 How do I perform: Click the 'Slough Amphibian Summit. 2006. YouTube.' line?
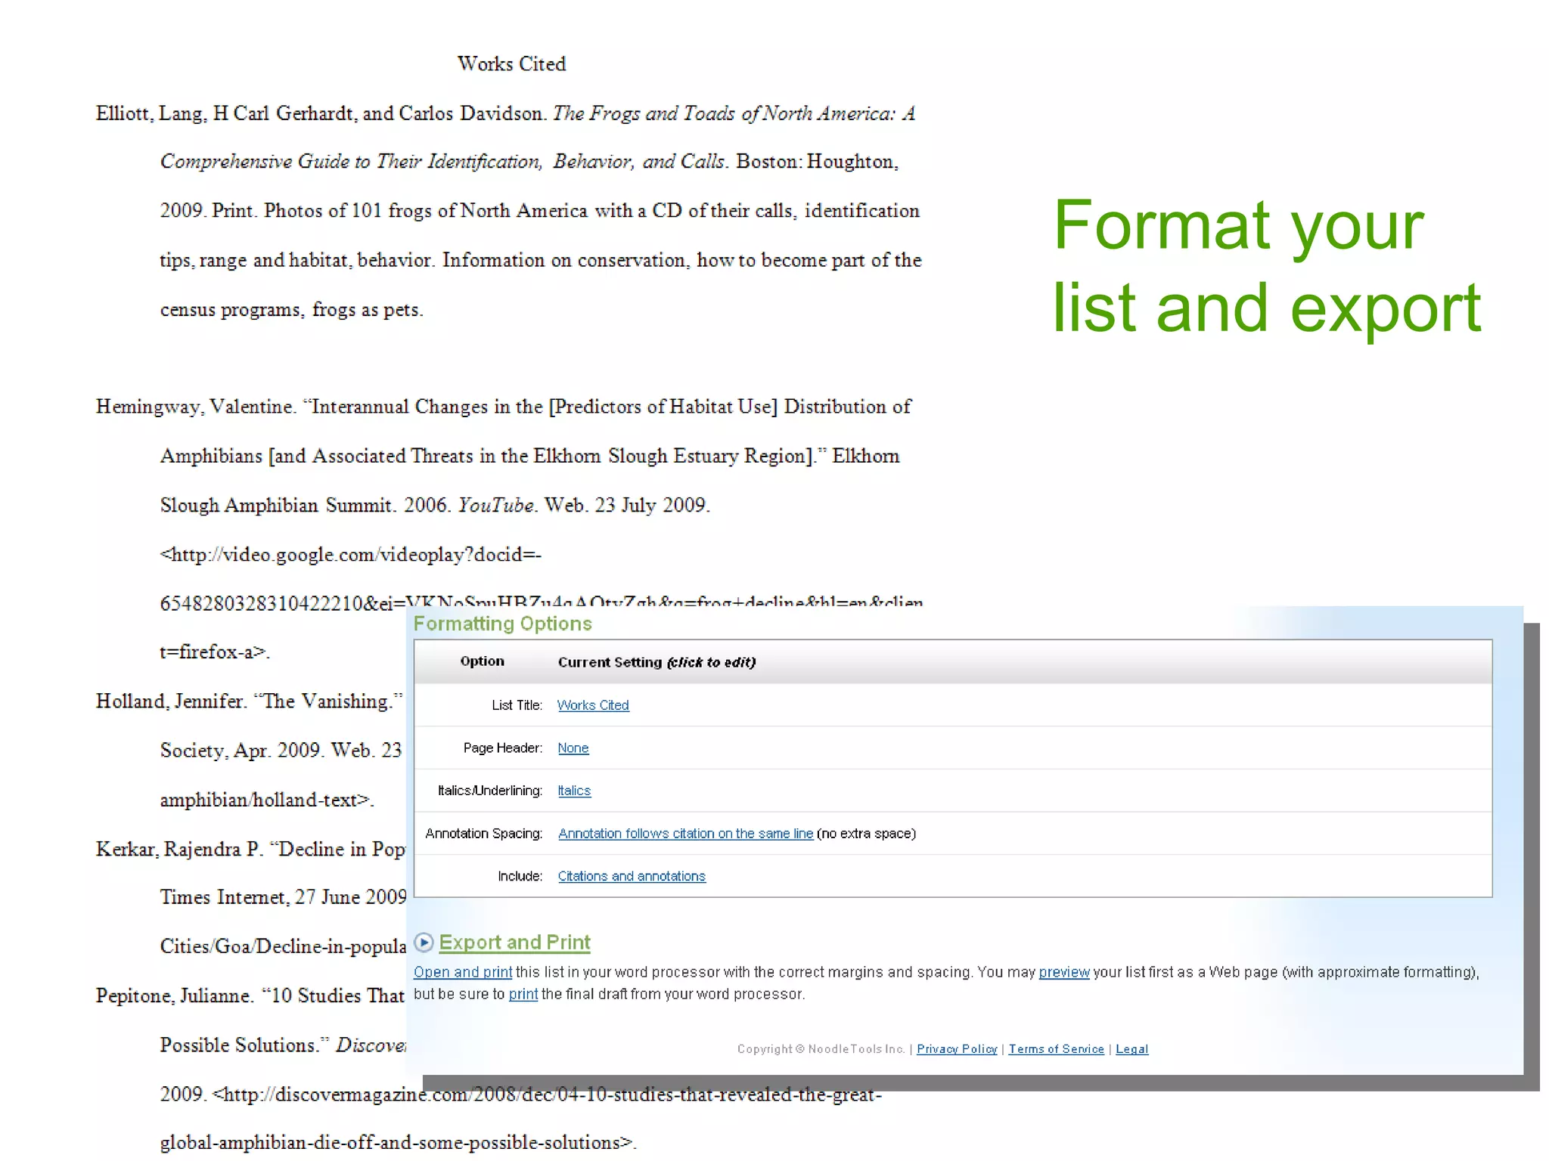435,505
